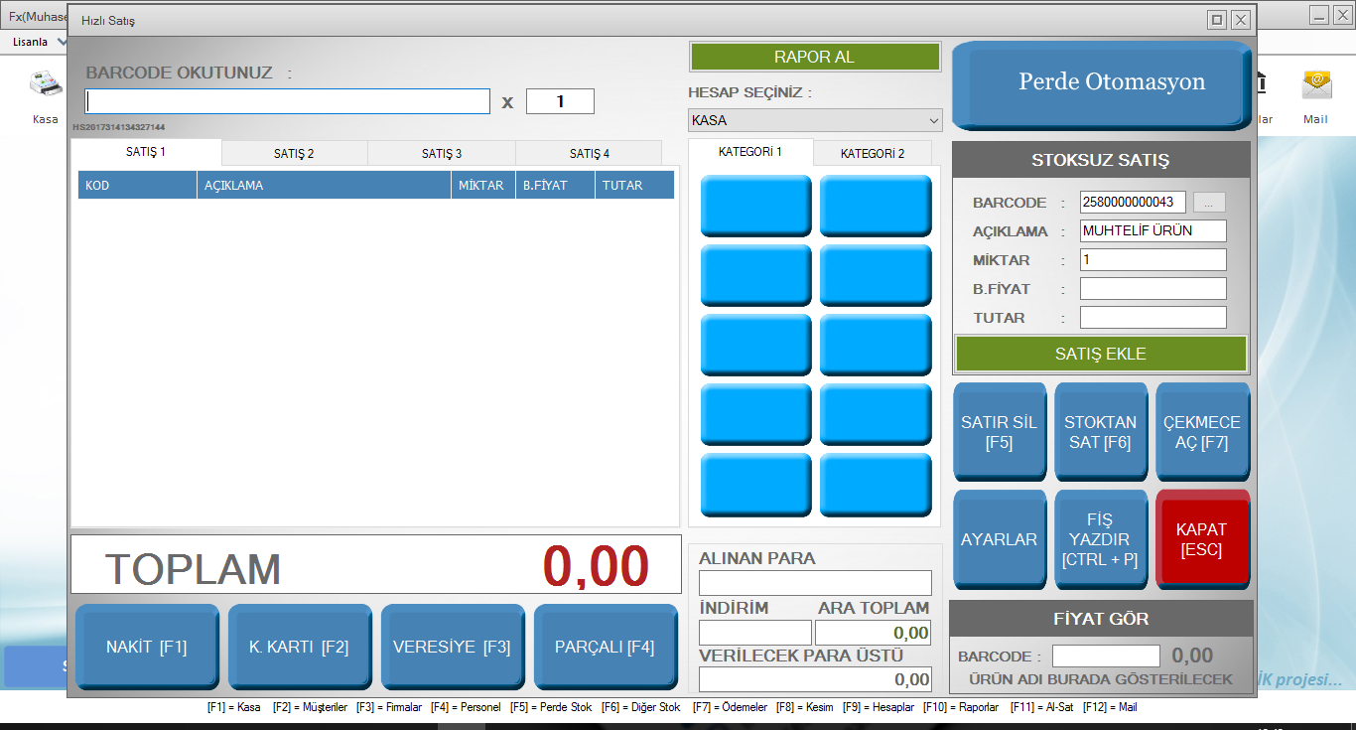The width and height of the screenshot is (1356, 730).
Task: Select VERESİYE [F3] payment button
Action: pos(452,647)
